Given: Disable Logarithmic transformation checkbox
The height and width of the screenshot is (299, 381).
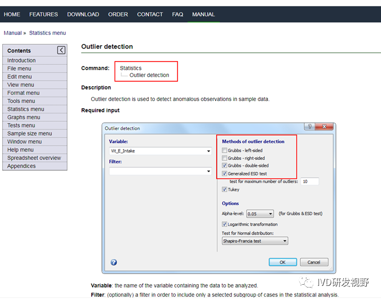Looking at the screenshot, I should [225, 224].
